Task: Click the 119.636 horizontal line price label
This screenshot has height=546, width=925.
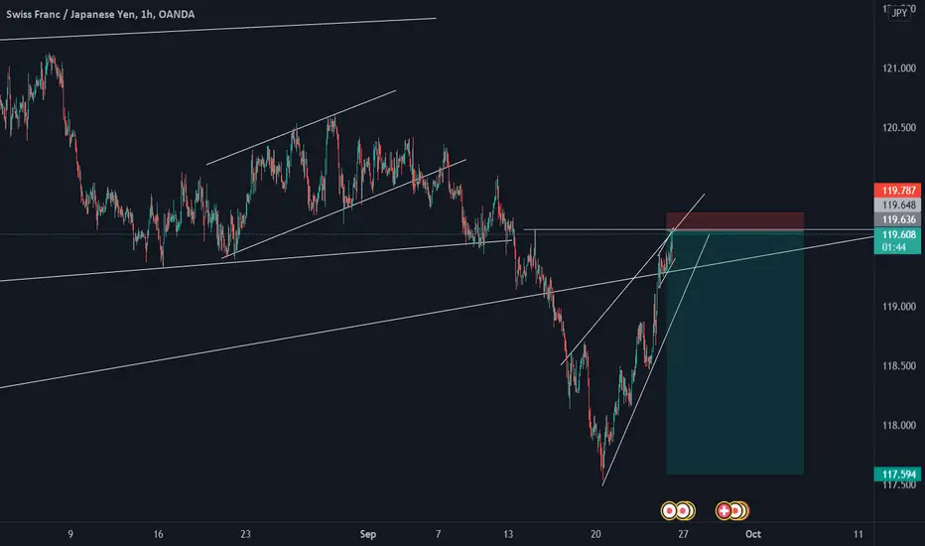Action: click(897, 219)
